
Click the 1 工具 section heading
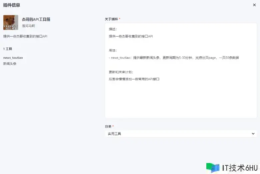pyautogui.click(x=8, y=49)
